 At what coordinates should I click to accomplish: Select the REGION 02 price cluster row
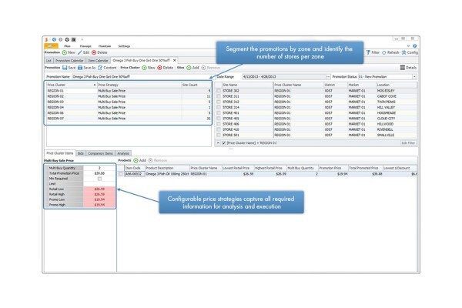tap(129, 96)
